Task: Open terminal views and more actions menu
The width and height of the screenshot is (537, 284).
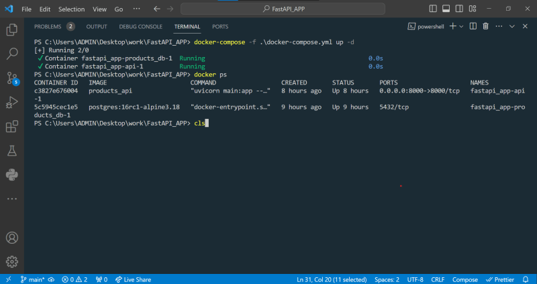Action: (499, 26)
